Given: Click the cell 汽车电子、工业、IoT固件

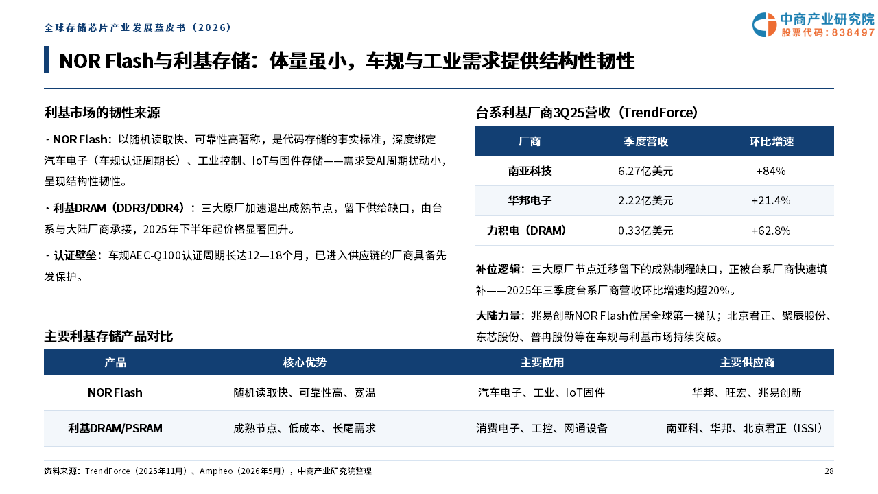Looking at the screenshot, I should [542, 392].
